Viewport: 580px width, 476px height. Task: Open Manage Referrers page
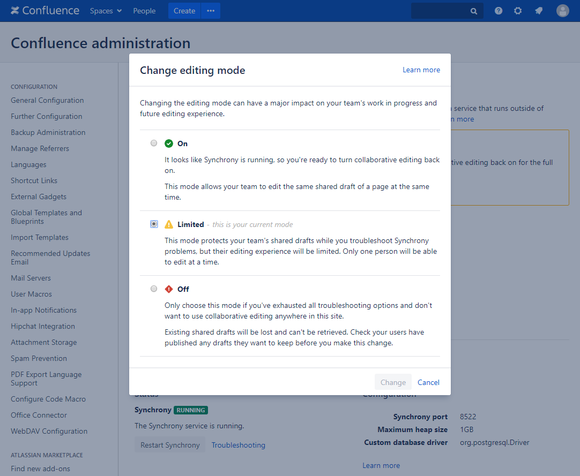point(40,148)
